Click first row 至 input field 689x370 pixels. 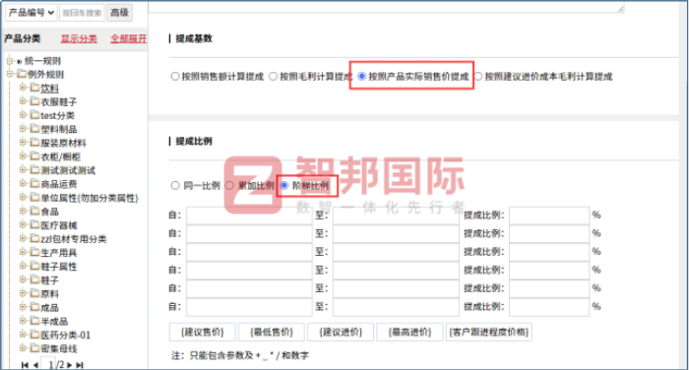396,216
